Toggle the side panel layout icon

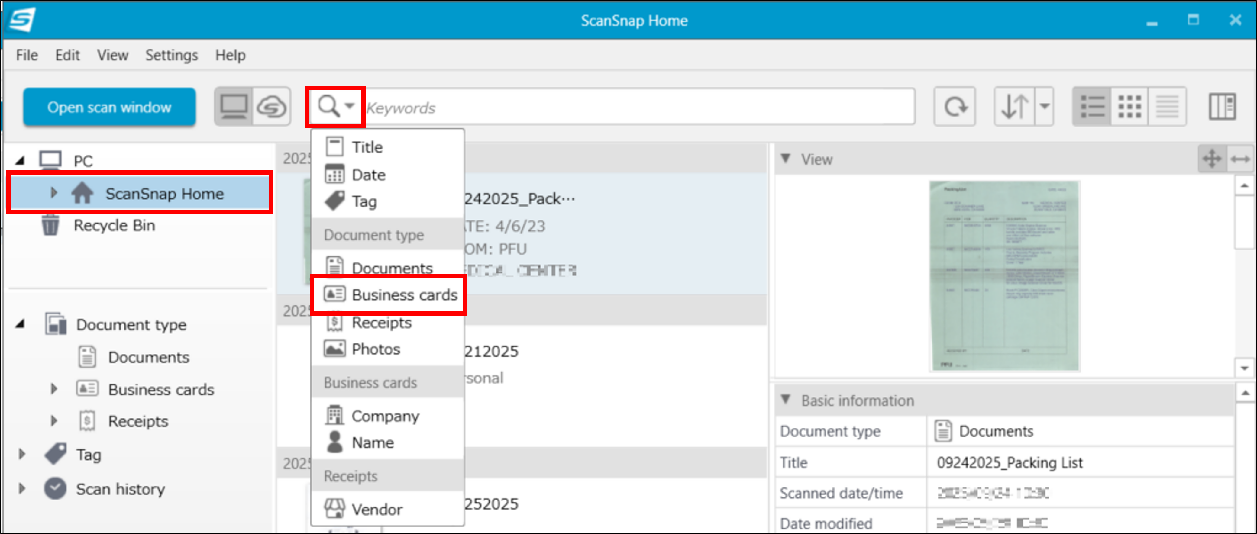(x=1222, y=107)
